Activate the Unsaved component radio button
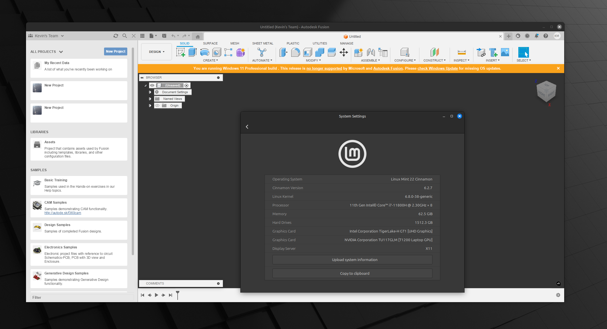This screenshot has height=329, width=607. point(187,85)
